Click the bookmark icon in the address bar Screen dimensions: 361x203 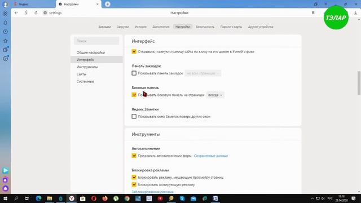click(x=313, y=13)
